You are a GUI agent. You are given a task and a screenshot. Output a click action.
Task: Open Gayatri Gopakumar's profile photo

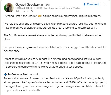click(9, 8)
